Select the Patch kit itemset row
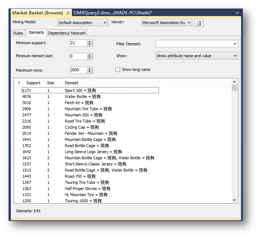Image resolution: width=260 pixels, height=238 pixels. pos(90,103)
